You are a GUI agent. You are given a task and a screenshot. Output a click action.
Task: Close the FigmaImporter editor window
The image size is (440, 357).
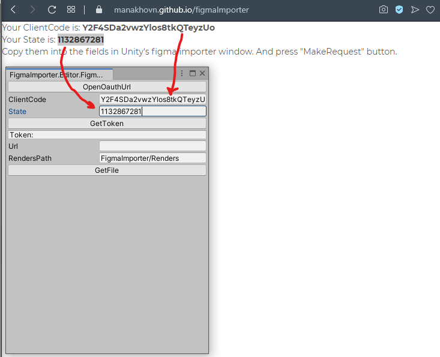[x=202, y=73]
